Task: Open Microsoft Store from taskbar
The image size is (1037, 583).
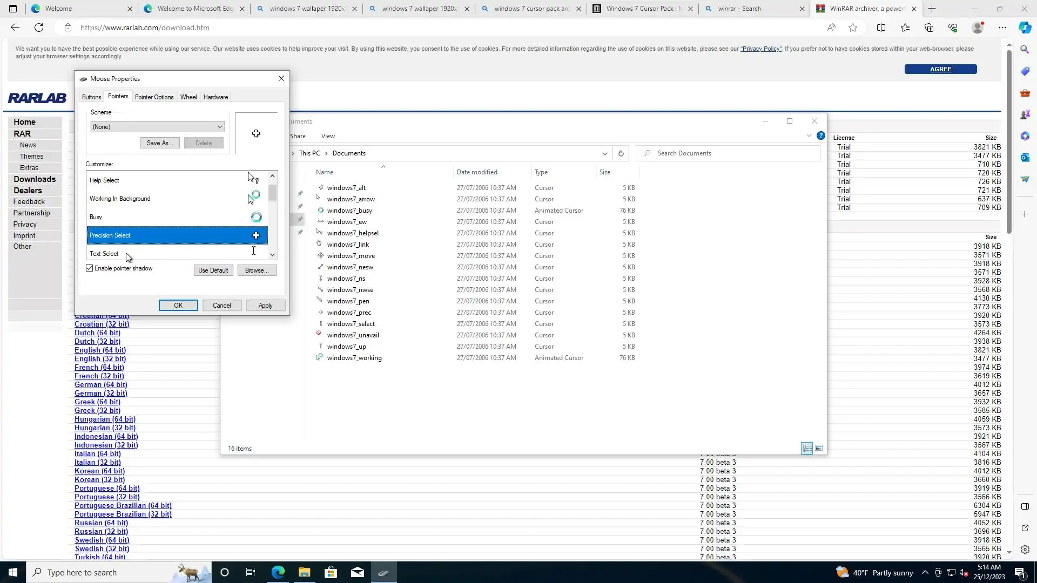Action: (x=331, y=572)
